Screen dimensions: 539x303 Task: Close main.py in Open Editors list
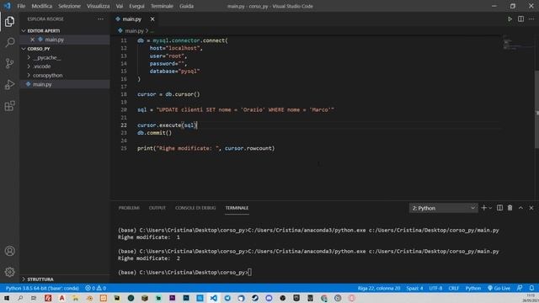coord(32,40)
